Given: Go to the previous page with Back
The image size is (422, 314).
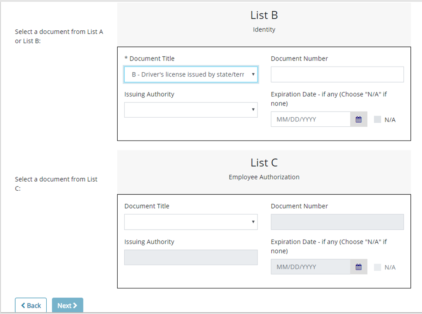Looking at the screenshot, I should click(x=31, y=305).
